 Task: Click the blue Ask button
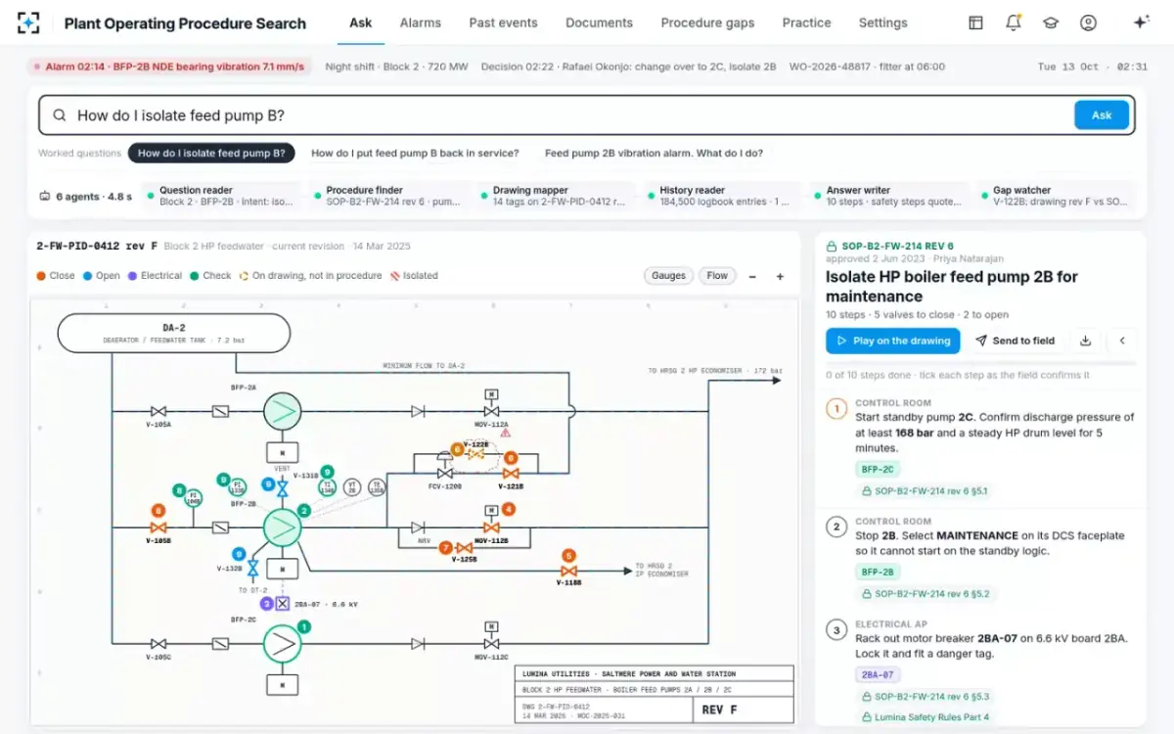point(1102,115)
